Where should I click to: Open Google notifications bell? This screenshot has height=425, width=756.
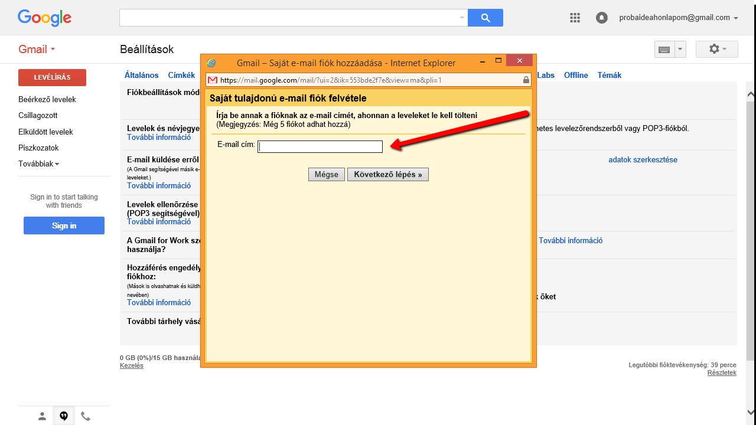pos(602,18)
